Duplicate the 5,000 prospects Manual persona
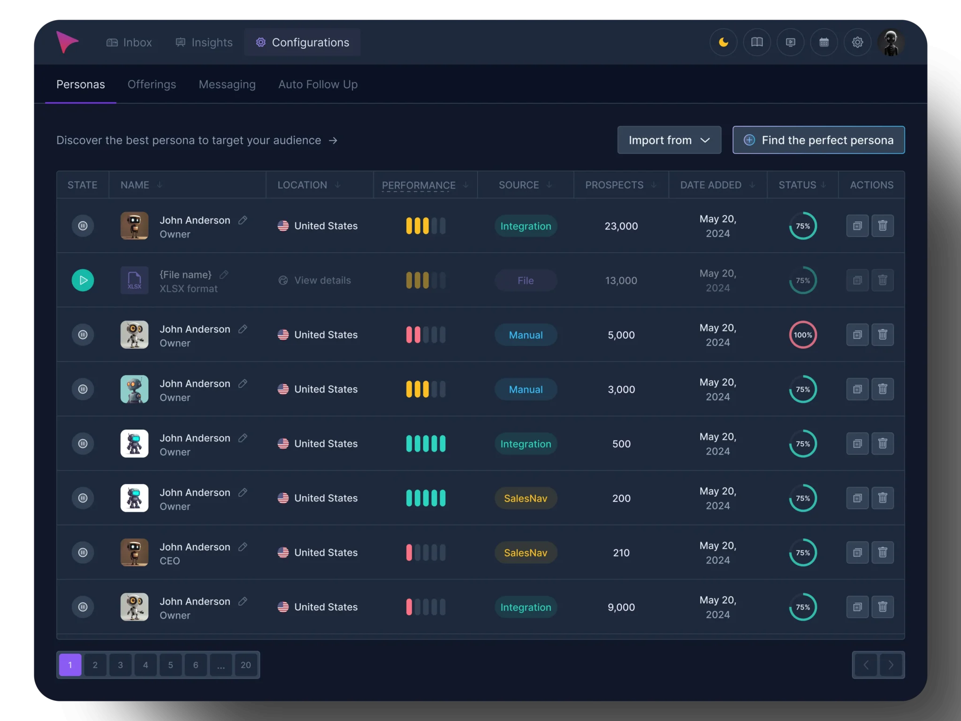 857,335
